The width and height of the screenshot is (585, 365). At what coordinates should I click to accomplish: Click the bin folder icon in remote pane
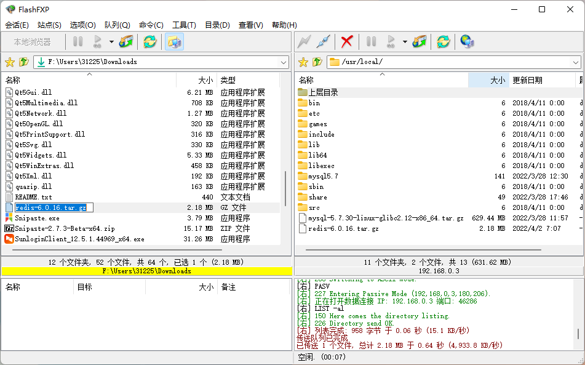coord(302,103)
